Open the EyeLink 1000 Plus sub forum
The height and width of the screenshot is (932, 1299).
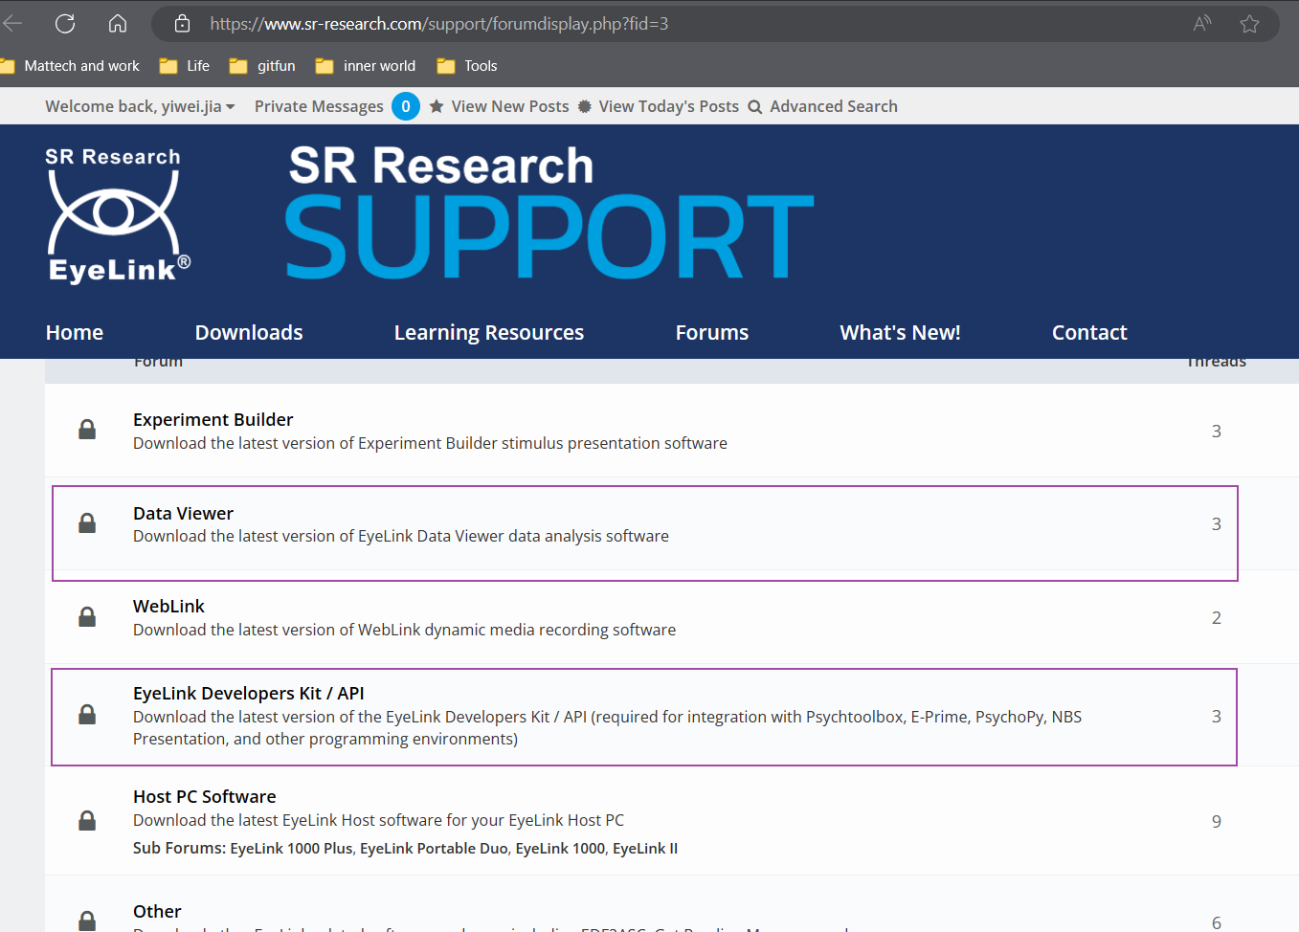click(292, 848)
